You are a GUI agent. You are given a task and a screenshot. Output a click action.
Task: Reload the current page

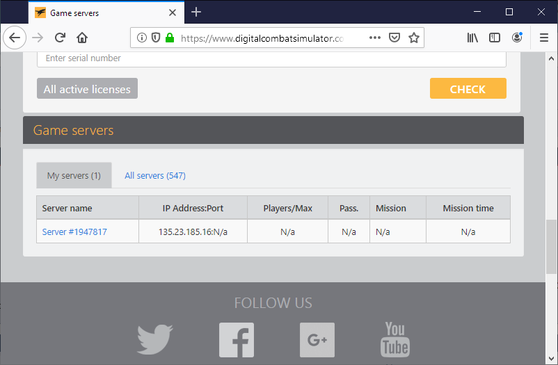click(60, 38)
